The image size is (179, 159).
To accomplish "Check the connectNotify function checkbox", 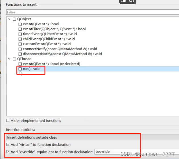I will (x=20, y=49).
